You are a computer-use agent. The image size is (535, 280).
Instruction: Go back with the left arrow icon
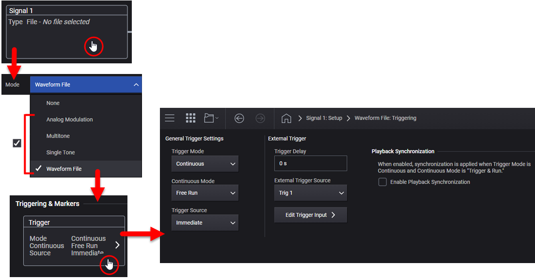point(239,118)
